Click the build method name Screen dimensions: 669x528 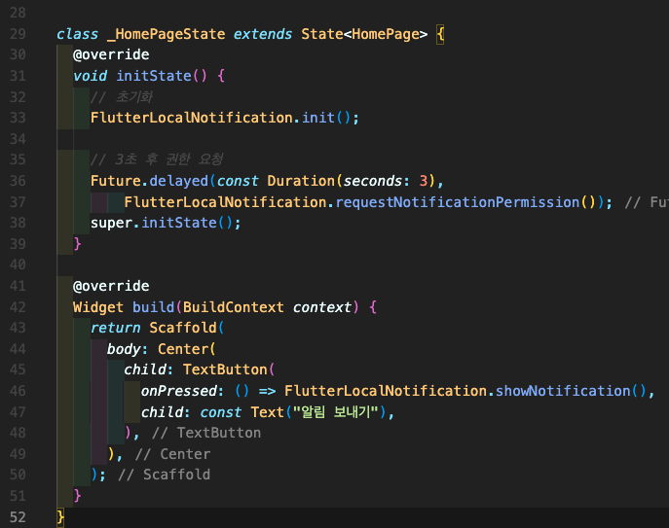(x=153, y=307)
